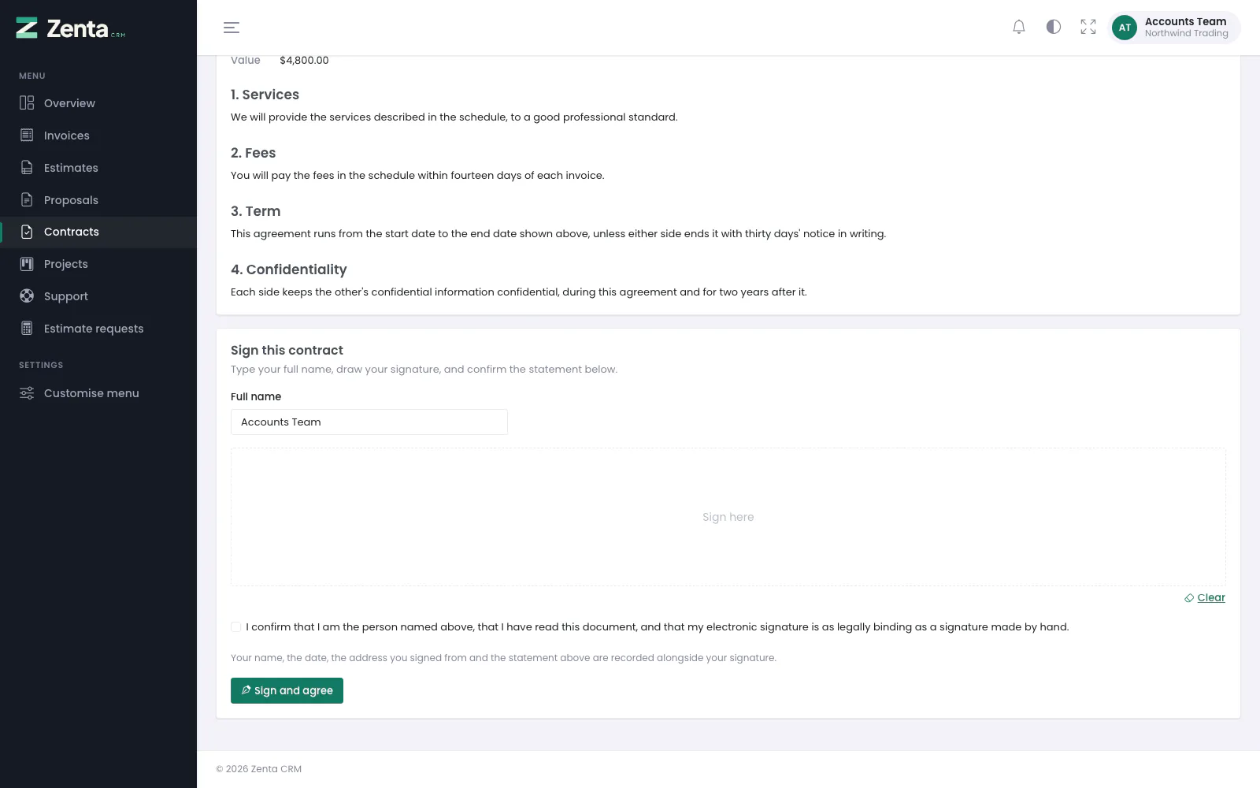
Task: Open the Accounts Team profile menu
Action: pyautogui.click(x=1174, y=28)
